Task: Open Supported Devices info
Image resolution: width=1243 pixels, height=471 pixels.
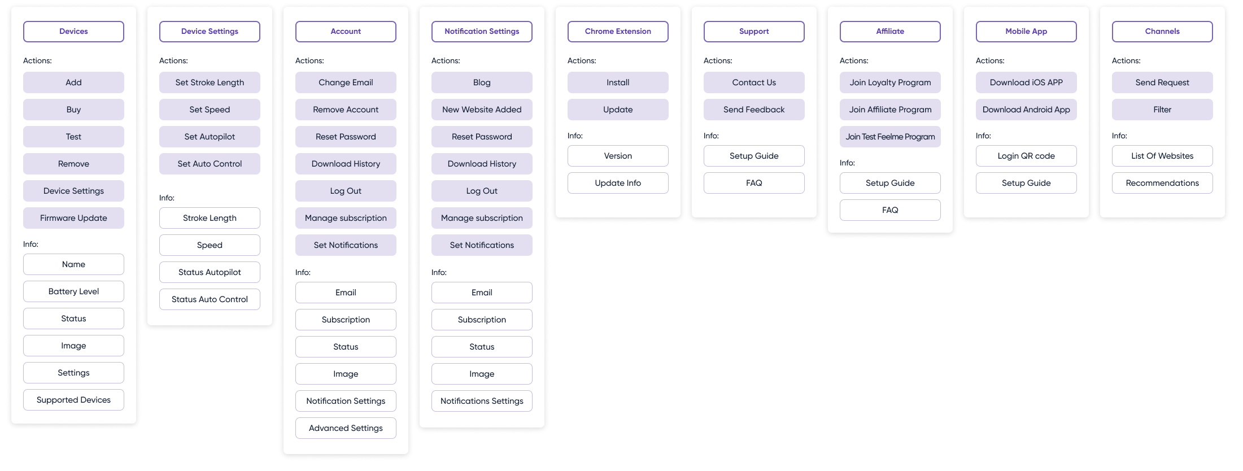Action: 73,400
